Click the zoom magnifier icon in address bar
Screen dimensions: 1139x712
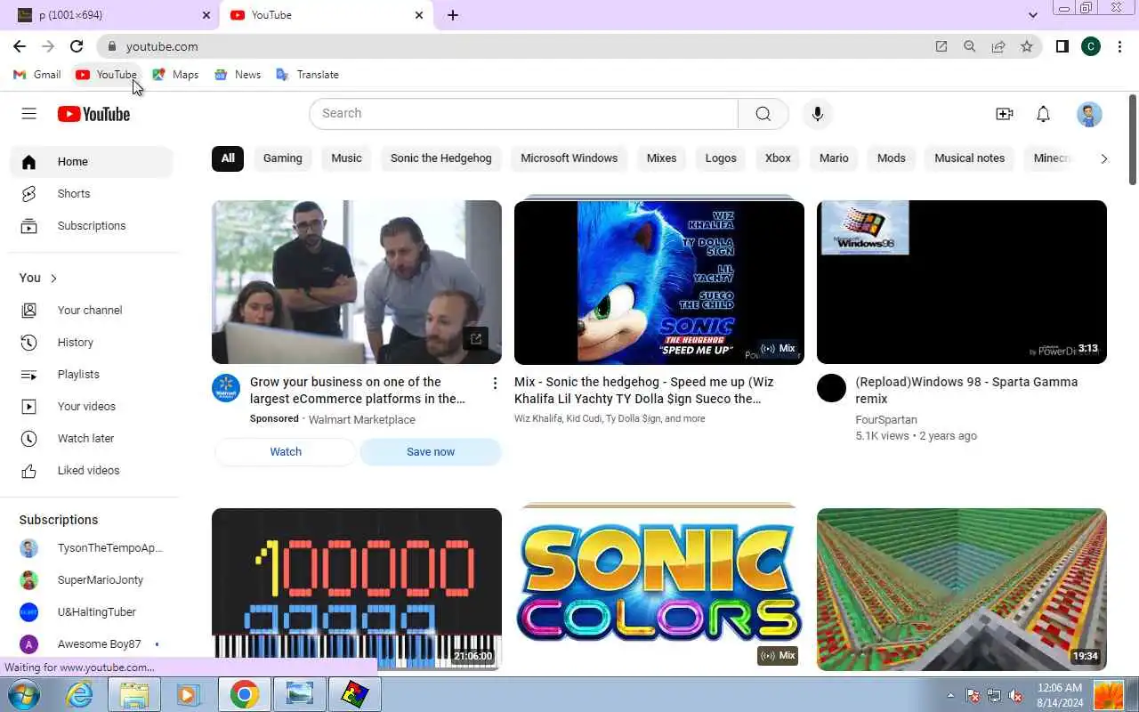click(x=970, y=46)
